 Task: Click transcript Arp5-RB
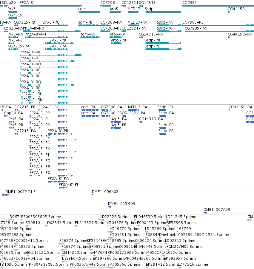(116, 43)
